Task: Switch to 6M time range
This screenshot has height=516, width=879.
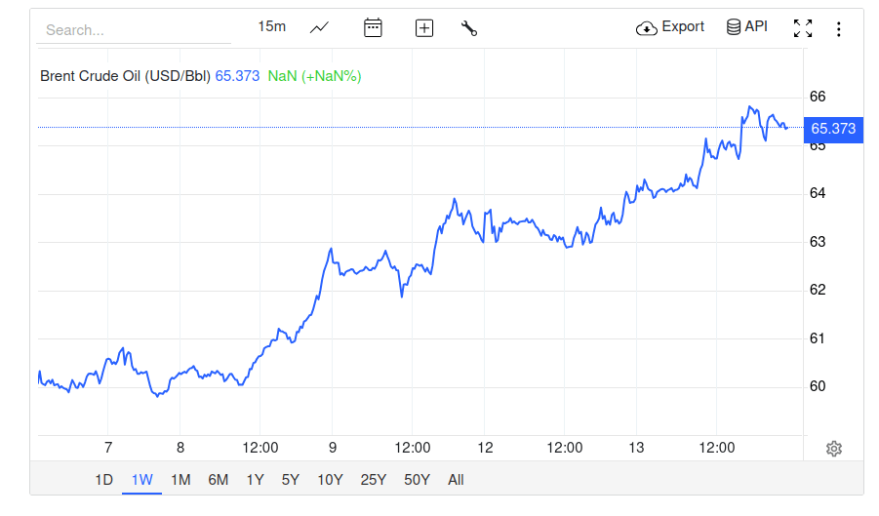Action: 219,479
